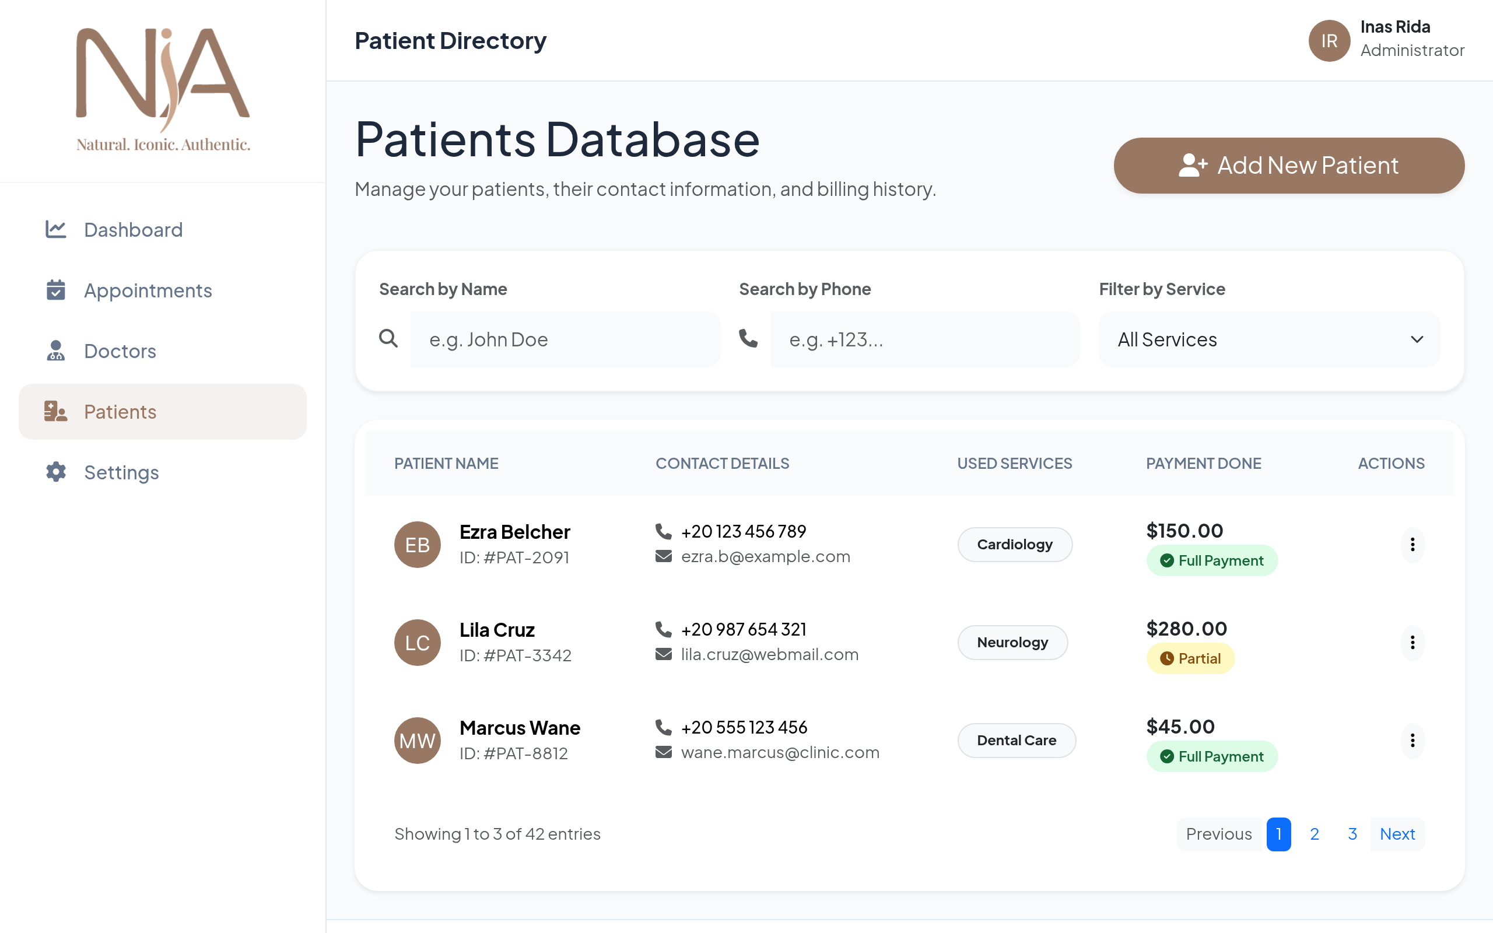Click the Patients hospital-user icon
1493x933 pixels.
click(55, 411)
